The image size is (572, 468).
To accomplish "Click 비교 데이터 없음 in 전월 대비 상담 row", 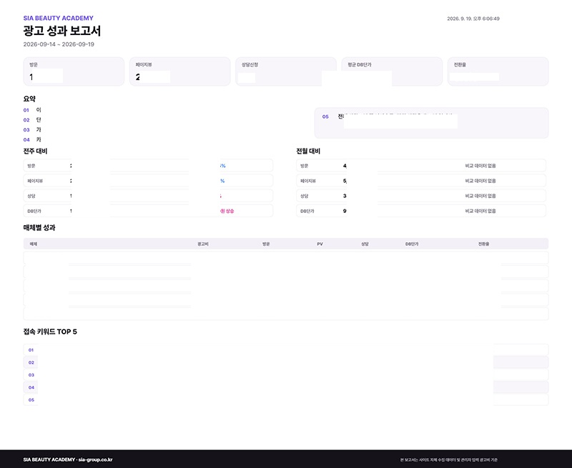I will point(480,196).
